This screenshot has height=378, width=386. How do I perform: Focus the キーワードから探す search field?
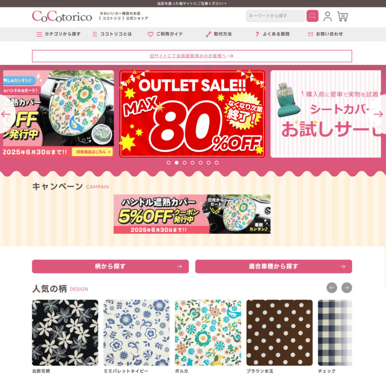coord(275,16)
